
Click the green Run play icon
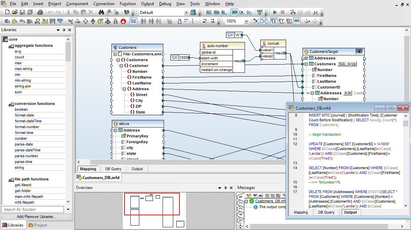pos(274,12)
